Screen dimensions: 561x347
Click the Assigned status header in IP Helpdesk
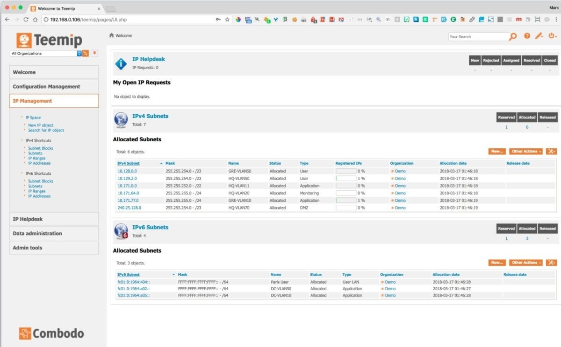click(511, 60)
